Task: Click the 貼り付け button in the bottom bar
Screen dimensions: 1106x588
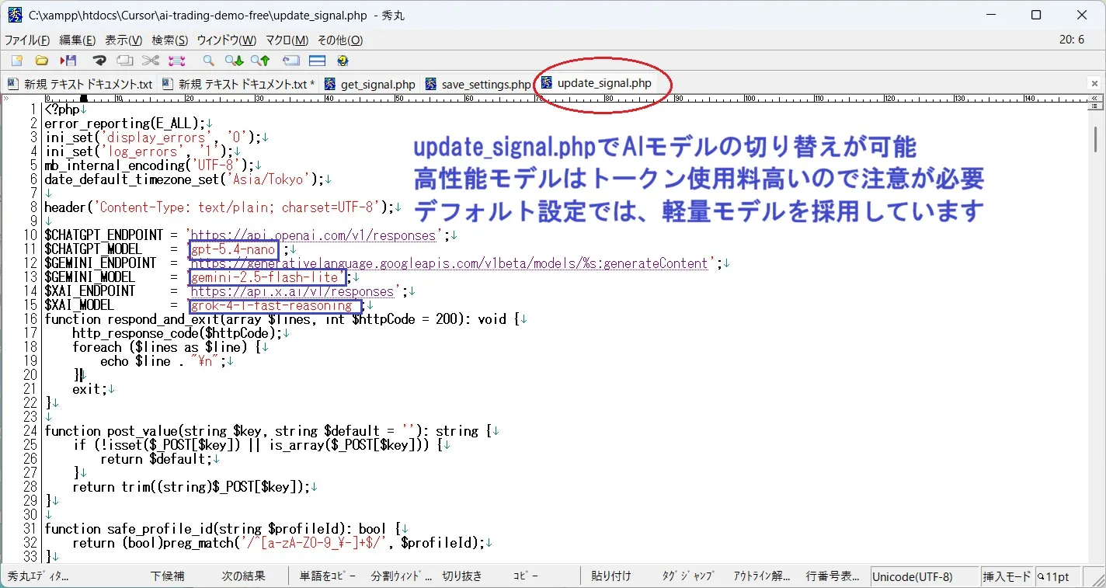Action: pyautogui.click(x=611, y=576)
